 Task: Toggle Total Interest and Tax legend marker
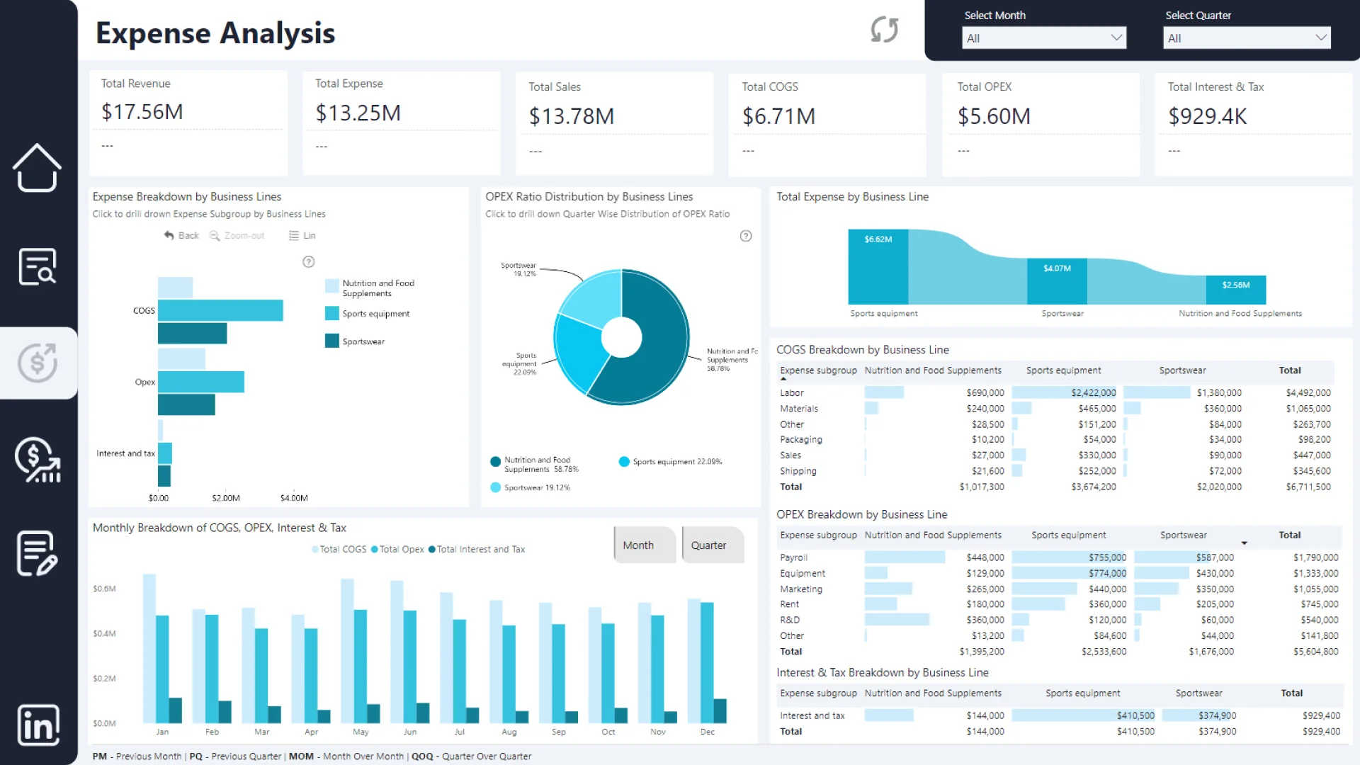pyautogui.click(x=432, y=550)
